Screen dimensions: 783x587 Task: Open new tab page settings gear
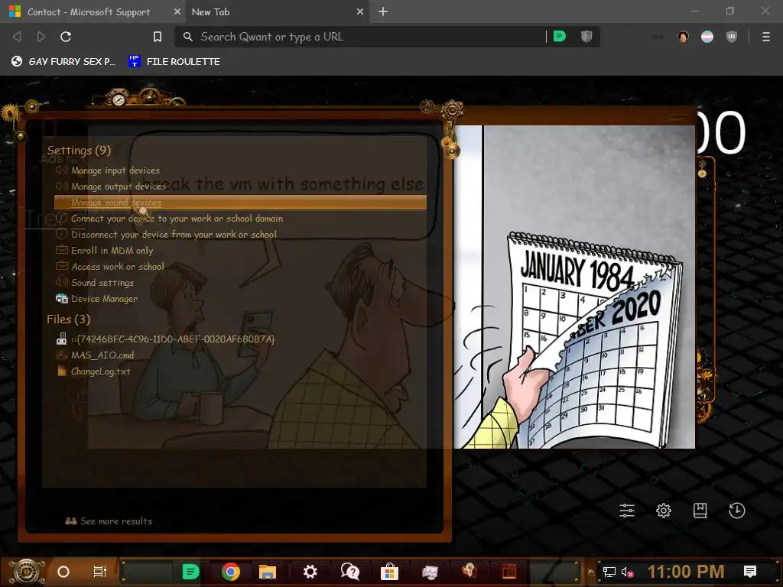tap(664, 510)
